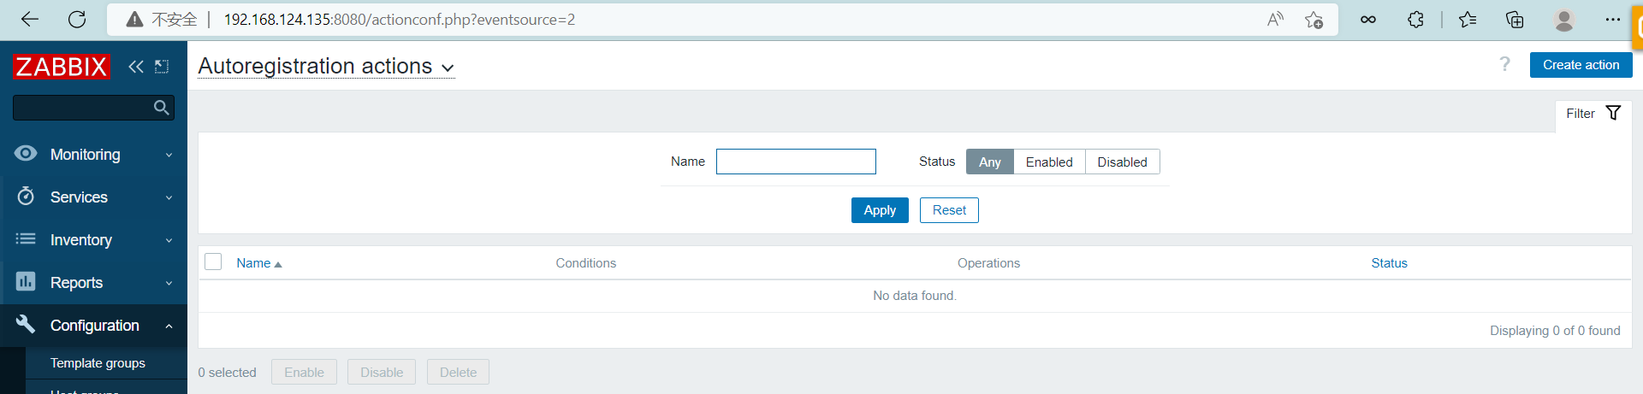Select Any status filter

tap(989, 162)
